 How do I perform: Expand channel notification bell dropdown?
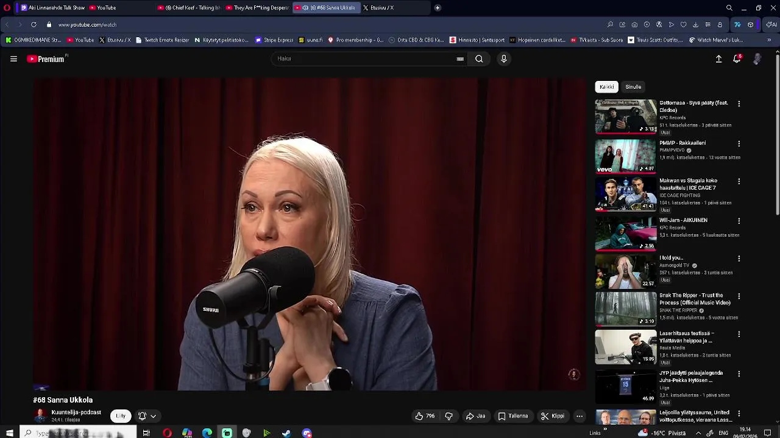click(147, 416)
